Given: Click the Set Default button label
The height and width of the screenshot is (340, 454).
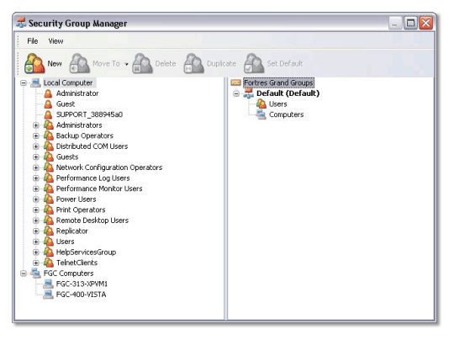Looking at the screenshot, I should [285, 63].
